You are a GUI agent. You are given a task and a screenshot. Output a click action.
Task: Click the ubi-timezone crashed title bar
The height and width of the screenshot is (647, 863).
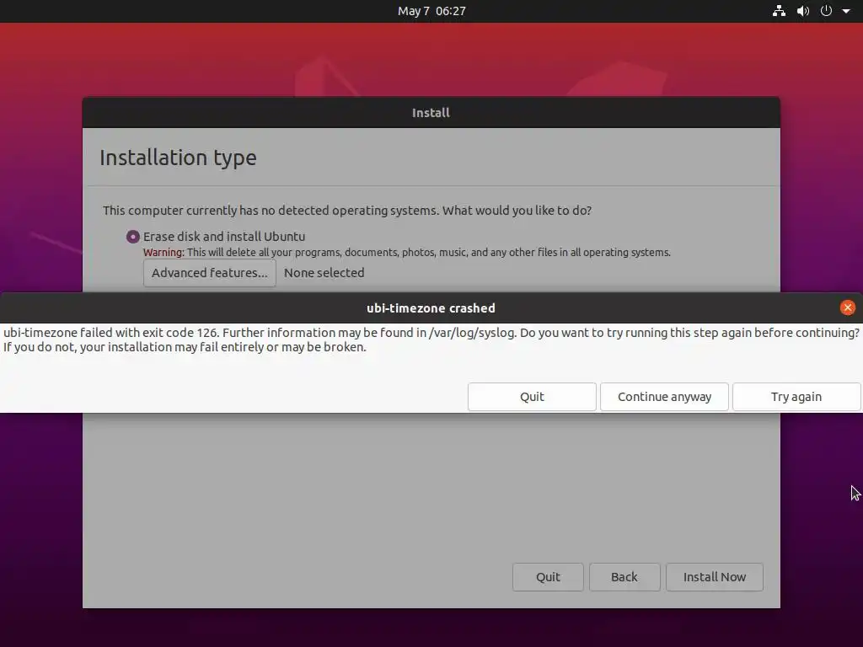click(x=431, y=308)
